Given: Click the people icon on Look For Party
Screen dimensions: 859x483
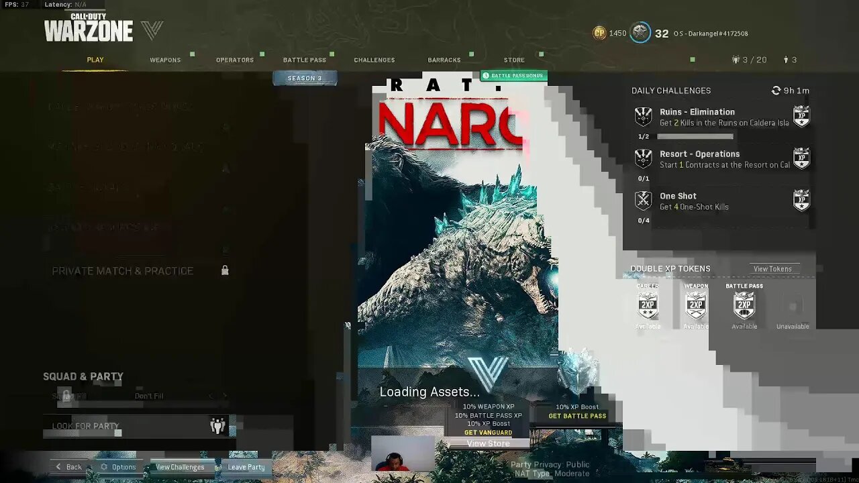Looking at the screenshot, I should click(217, 426).
